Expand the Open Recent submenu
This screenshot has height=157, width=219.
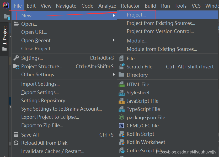114,40
